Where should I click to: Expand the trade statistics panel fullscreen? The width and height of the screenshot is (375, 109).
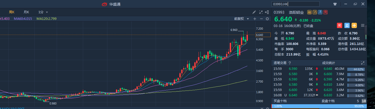(362, 63)
